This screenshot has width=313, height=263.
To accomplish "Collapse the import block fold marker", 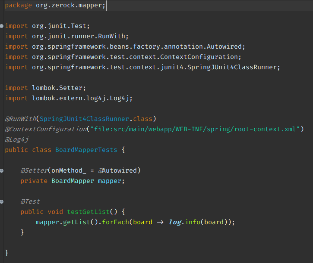I will pos(2,26).
